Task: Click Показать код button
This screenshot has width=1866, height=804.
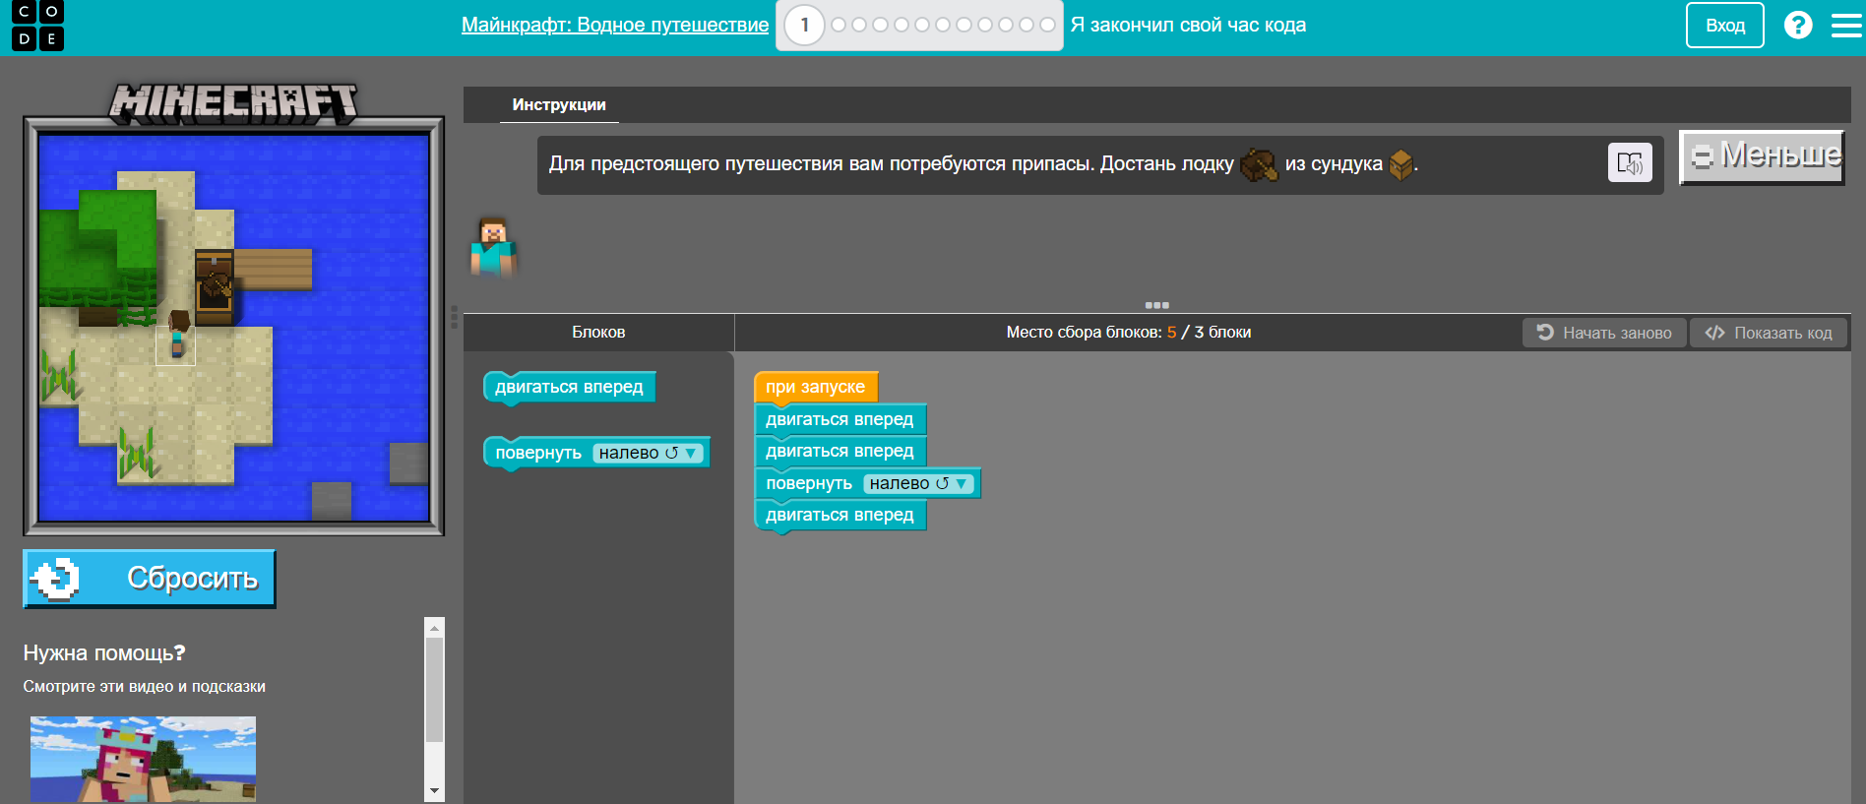Action: click(1769, 333)
